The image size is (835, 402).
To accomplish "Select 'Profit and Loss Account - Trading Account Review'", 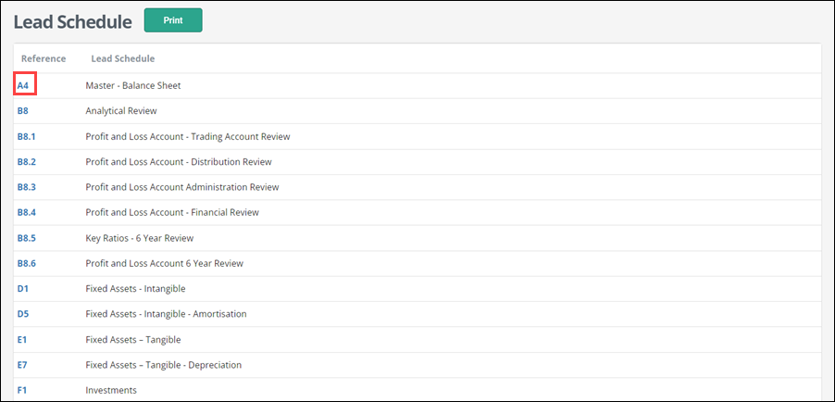I will point(188,136).
